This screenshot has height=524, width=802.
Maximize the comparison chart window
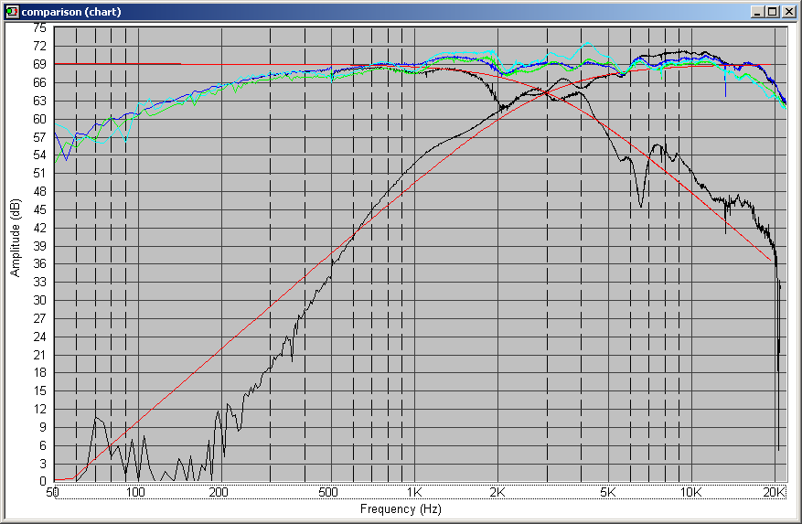[773, 12]
